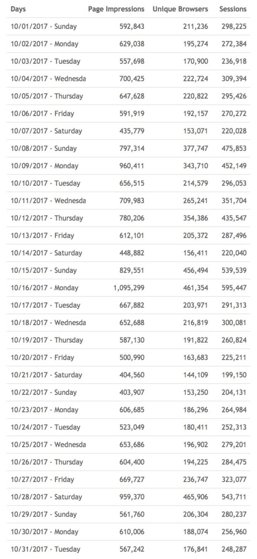Image resolution: width=257 pixels, height=559 pixels.
Task: Select the 10/28/2017 - Saturday date cell
Action: [x=46, y=497]
